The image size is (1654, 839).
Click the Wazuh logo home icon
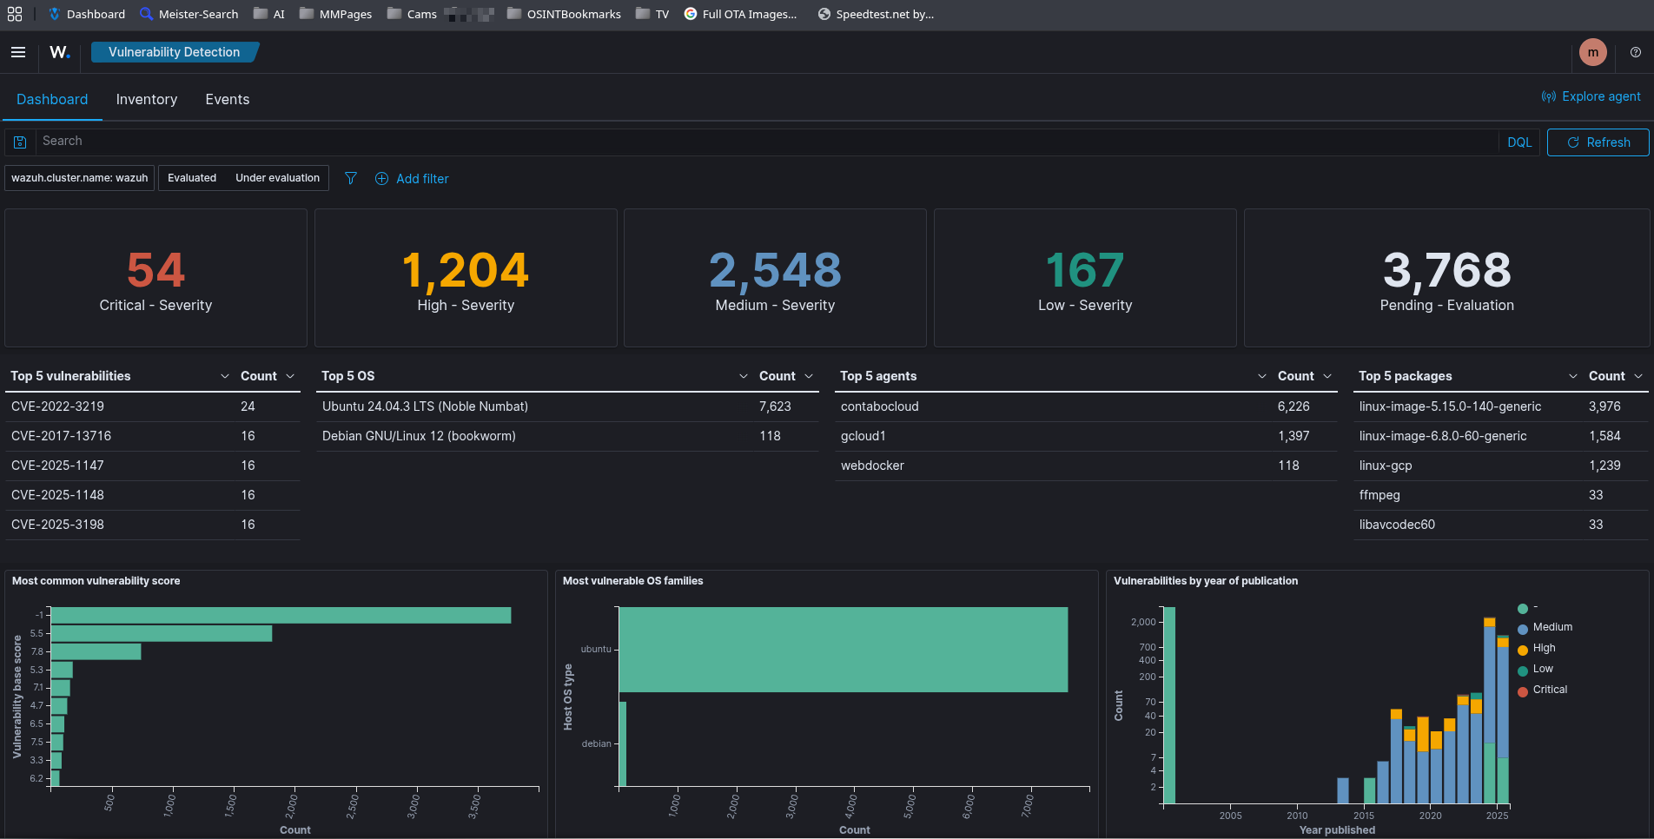[59, 52]
